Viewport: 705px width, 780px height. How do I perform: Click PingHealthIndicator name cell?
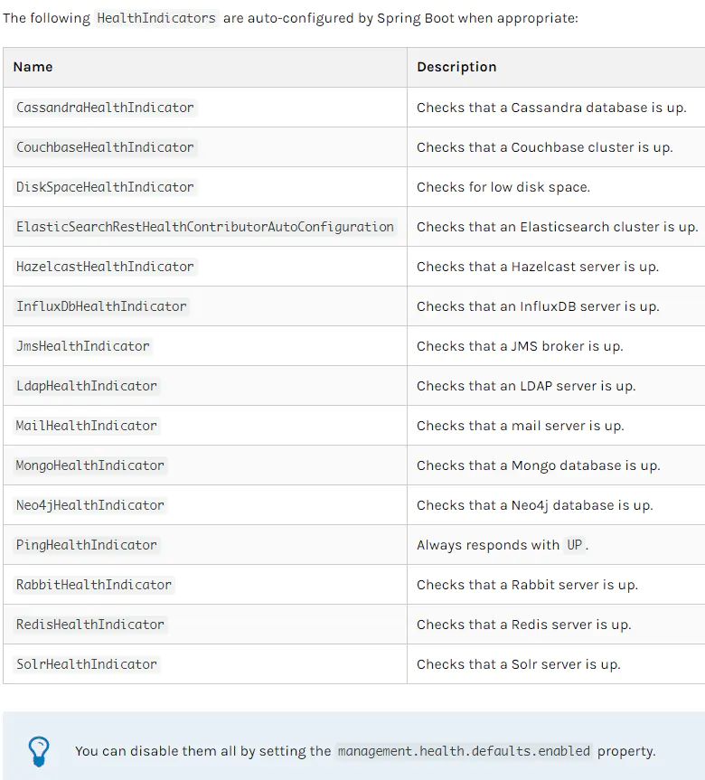[87, 545]
